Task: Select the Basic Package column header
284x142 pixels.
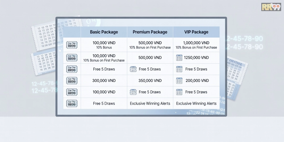Action: pyautogui.click(x=104, y=32)
